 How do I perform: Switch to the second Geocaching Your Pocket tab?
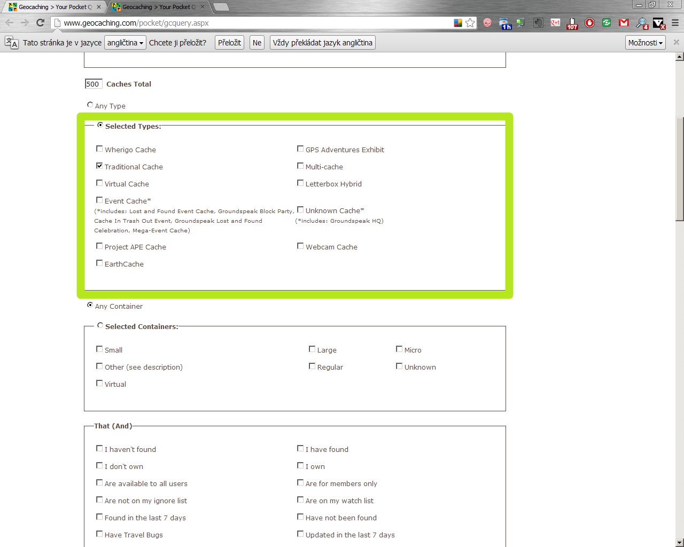click(155, 7)
